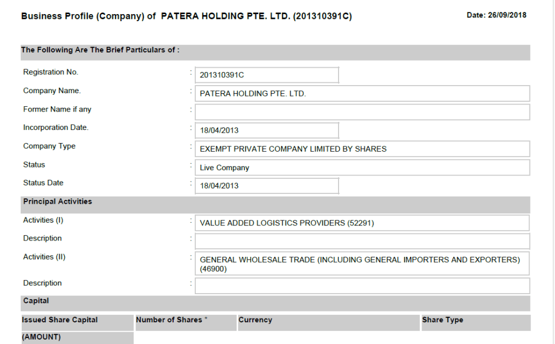Click the Activities (II) general wholesale trade field
This screenshot has width=555, height=344.
pos(362,264)
